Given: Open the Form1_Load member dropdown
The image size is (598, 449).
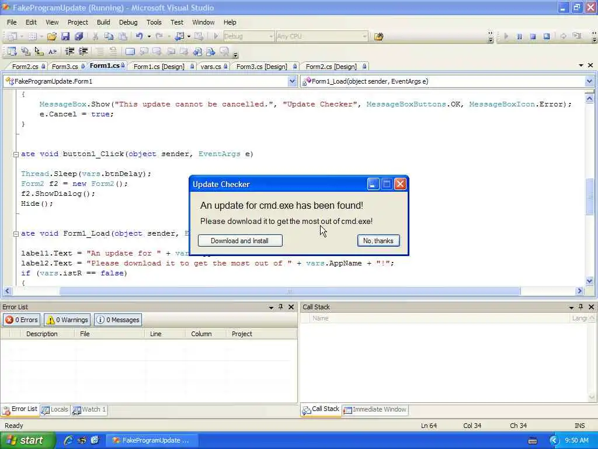Looking at the screenshot, I should tap(589, 81).
